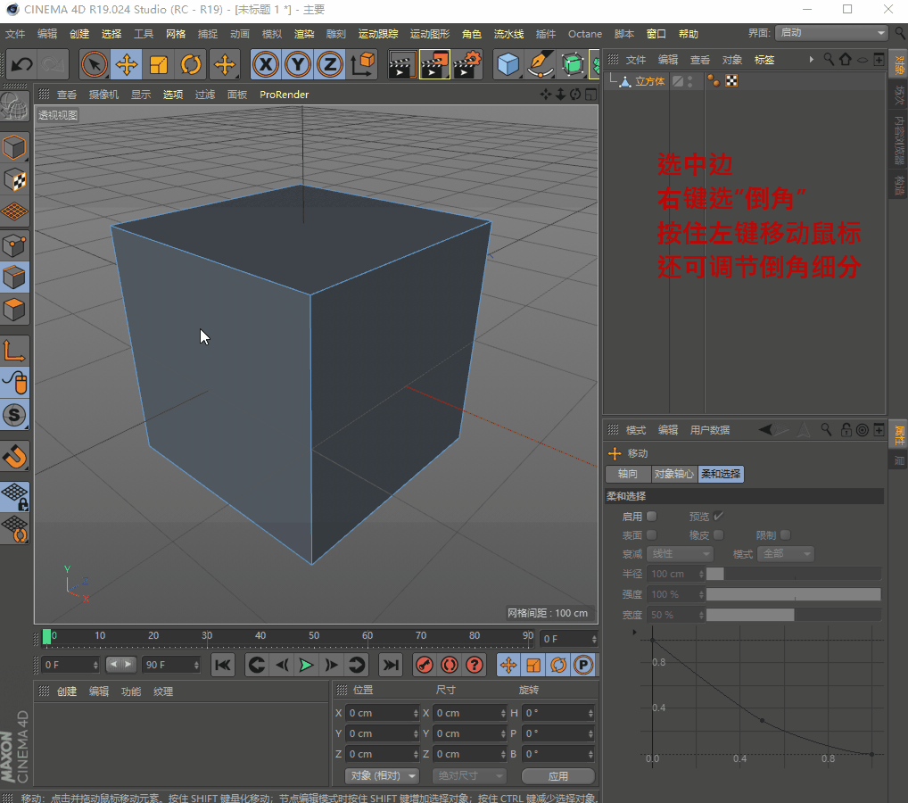Open the 对象 (相对) coordinate dropdown

coord(382,776)
